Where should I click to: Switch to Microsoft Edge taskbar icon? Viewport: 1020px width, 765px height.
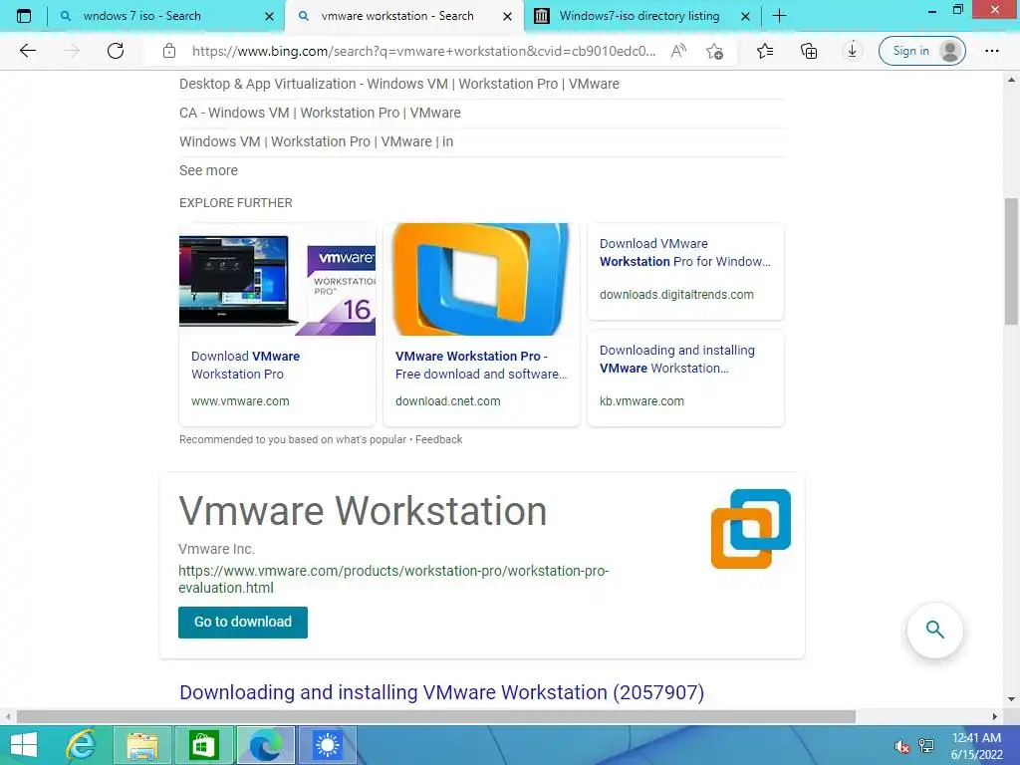click(265, 745)
